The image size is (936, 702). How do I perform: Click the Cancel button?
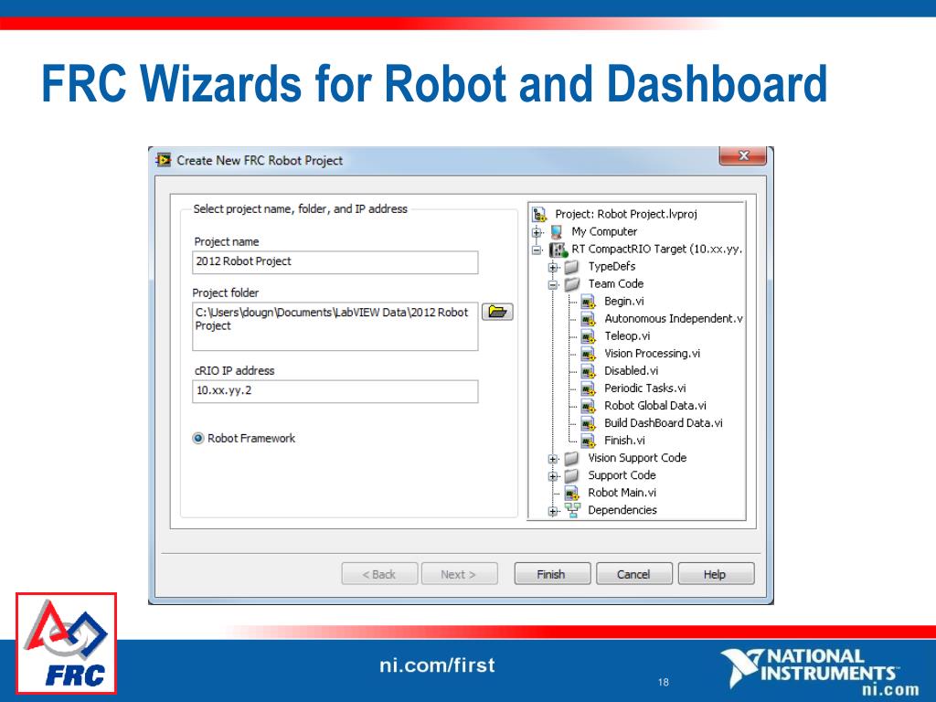[x=633, y=574]
